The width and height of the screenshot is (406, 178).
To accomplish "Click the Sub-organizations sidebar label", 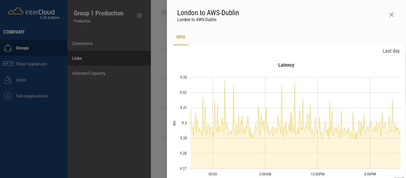I will (x=32, y=96).
